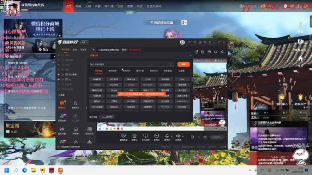Open the 虚拟形象 virtual avatar tool
The image size is (312, 175).
62,131
